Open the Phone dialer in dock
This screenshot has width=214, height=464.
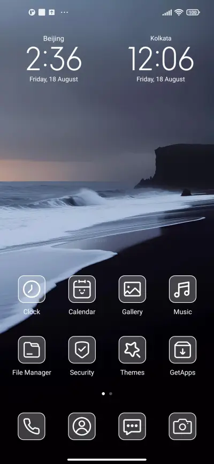(32, 426)
